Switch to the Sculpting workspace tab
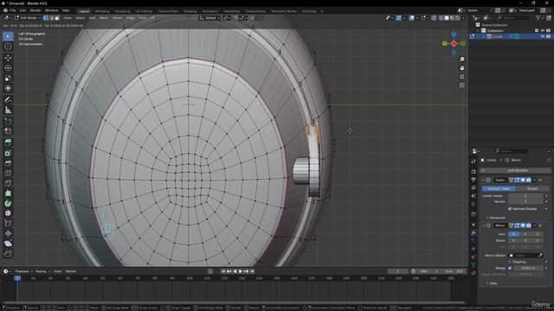The height and width of the screenshot is (311, 554). pyautogui.click(x=122, y=11)
